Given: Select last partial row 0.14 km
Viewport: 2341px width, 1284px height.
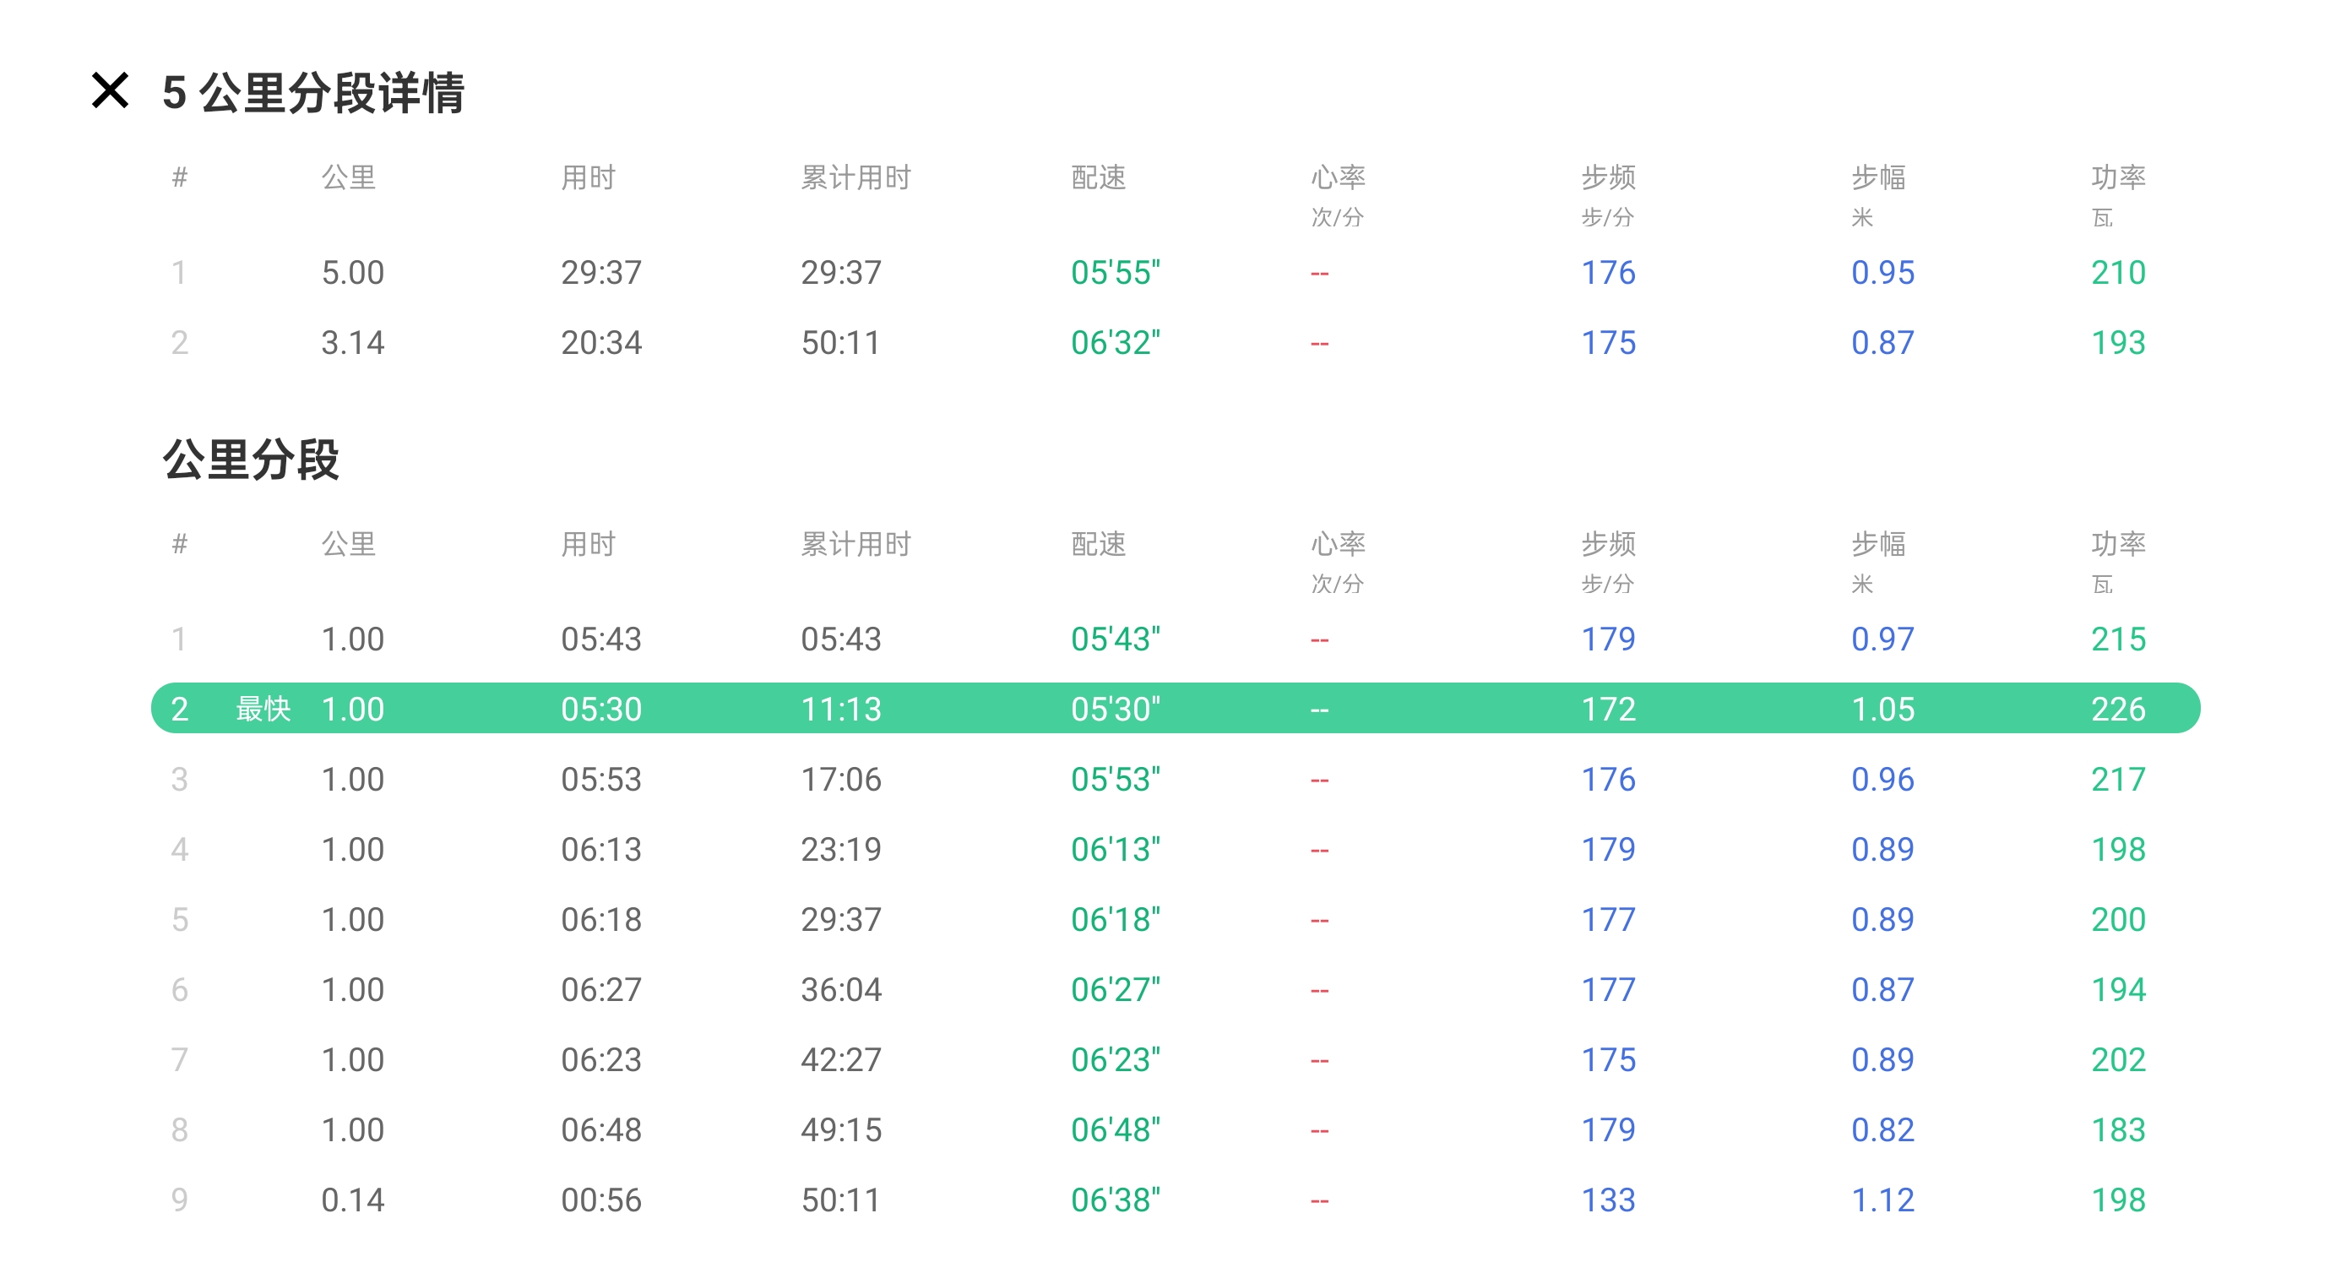Looking at the screenshot, I should [353, 1200].
